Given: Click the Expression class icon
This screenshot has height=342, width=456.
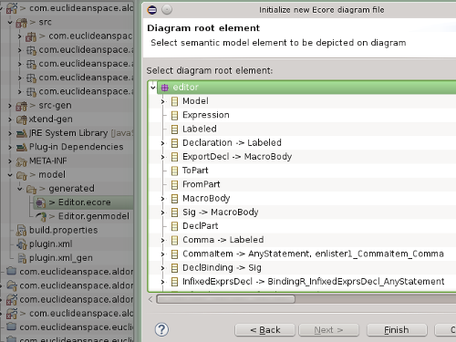Looking at the screenshot, I should point(174,115).
